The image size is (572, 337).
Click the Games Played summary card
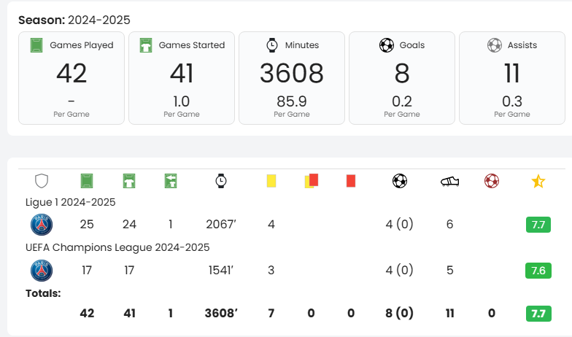click(71, 77)
